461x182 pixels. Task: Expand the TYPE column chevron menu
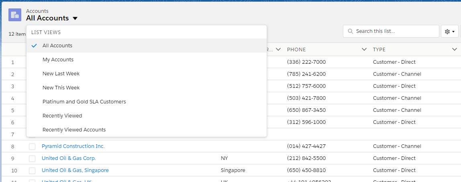(454, 50)
